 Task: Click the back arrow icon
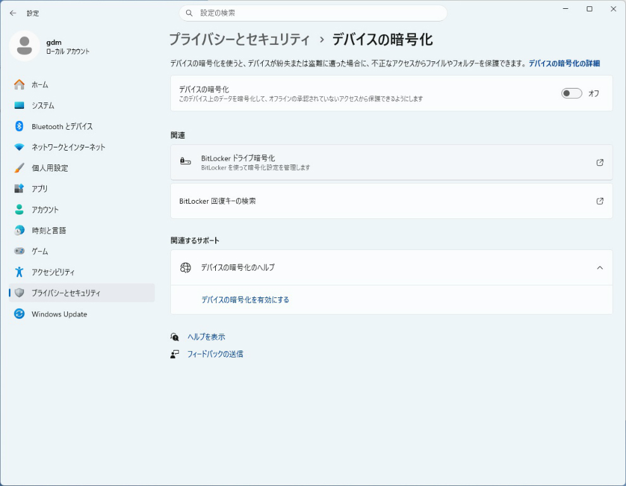(x=13, y=13)
